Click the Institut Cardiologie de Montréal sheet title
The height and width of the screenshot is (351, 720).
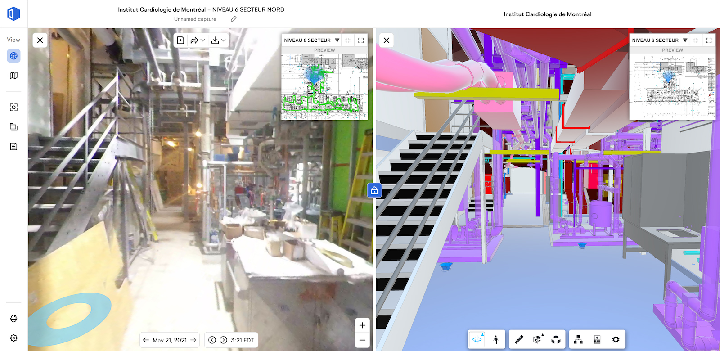201,9
